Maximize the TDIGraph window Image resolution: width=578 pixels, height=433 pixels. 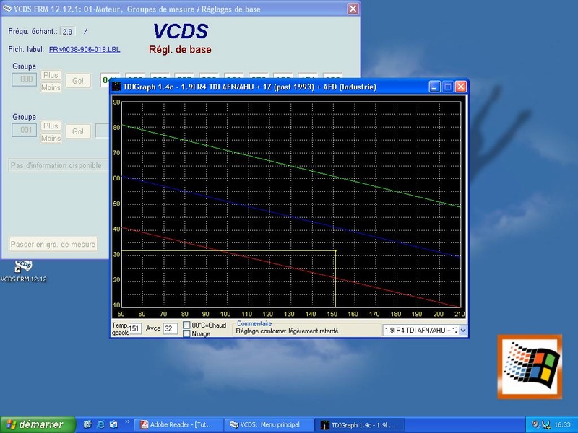tap(447, 87)
